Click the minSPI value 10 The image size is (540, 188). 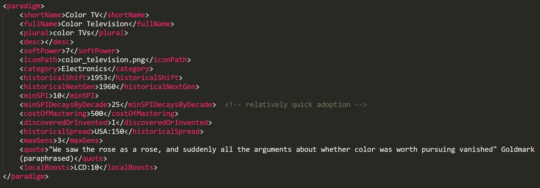pos(57,96)
